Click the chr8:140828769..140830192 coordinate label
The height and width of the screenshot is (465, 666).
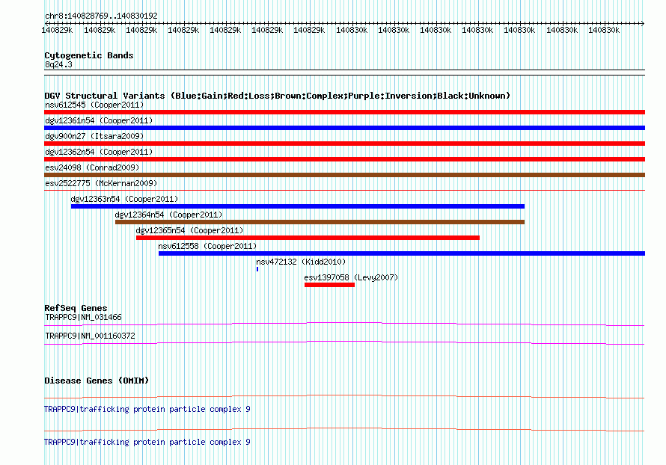pyautogui.click(x=102, y=16)
